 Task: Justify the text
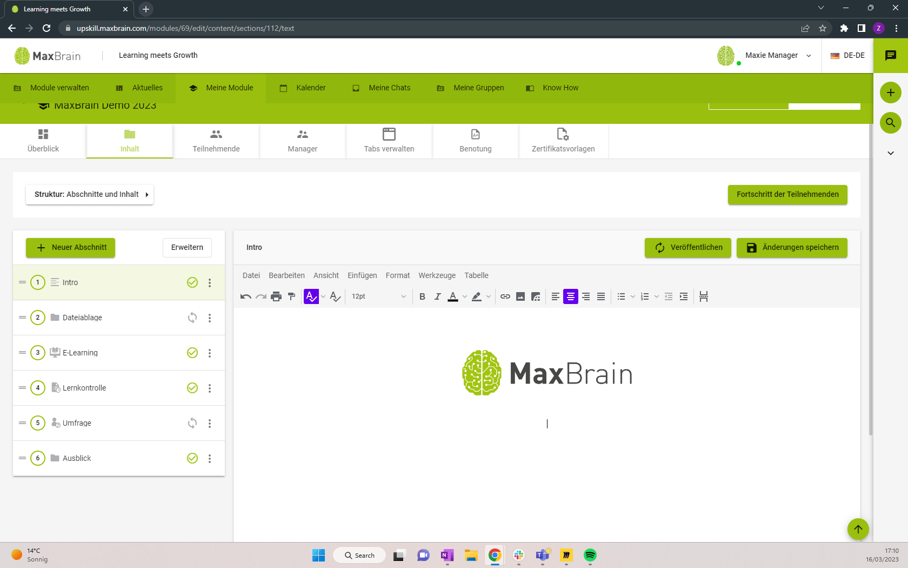click(x=601, y=296)
